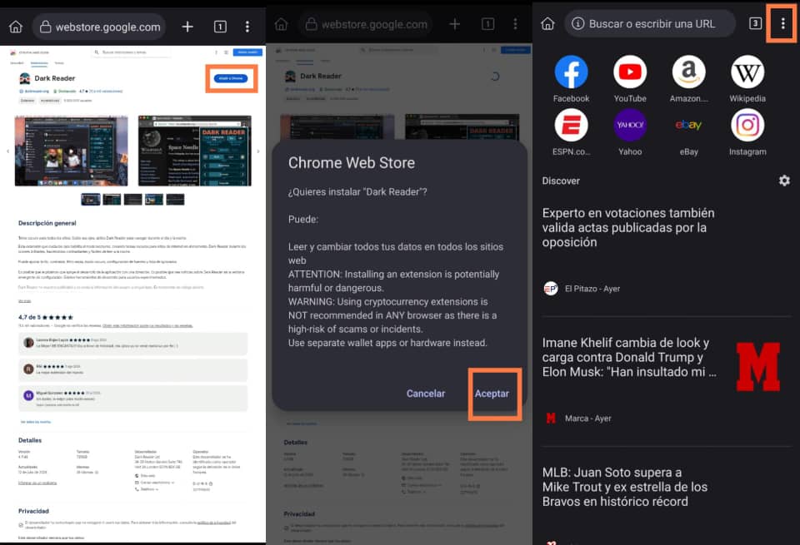This screenshot has height=545, width=800.
Task: Open the eBay shortcut
Action: tap(689, 132)
